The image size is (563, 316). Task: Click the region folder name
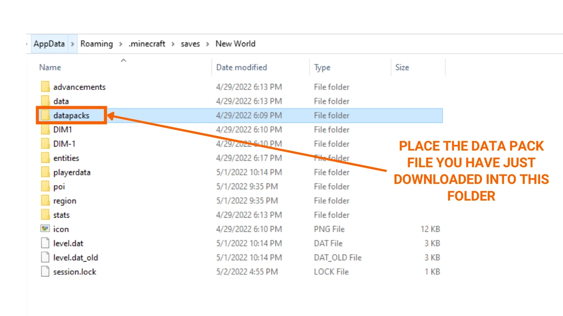point(65,201)
